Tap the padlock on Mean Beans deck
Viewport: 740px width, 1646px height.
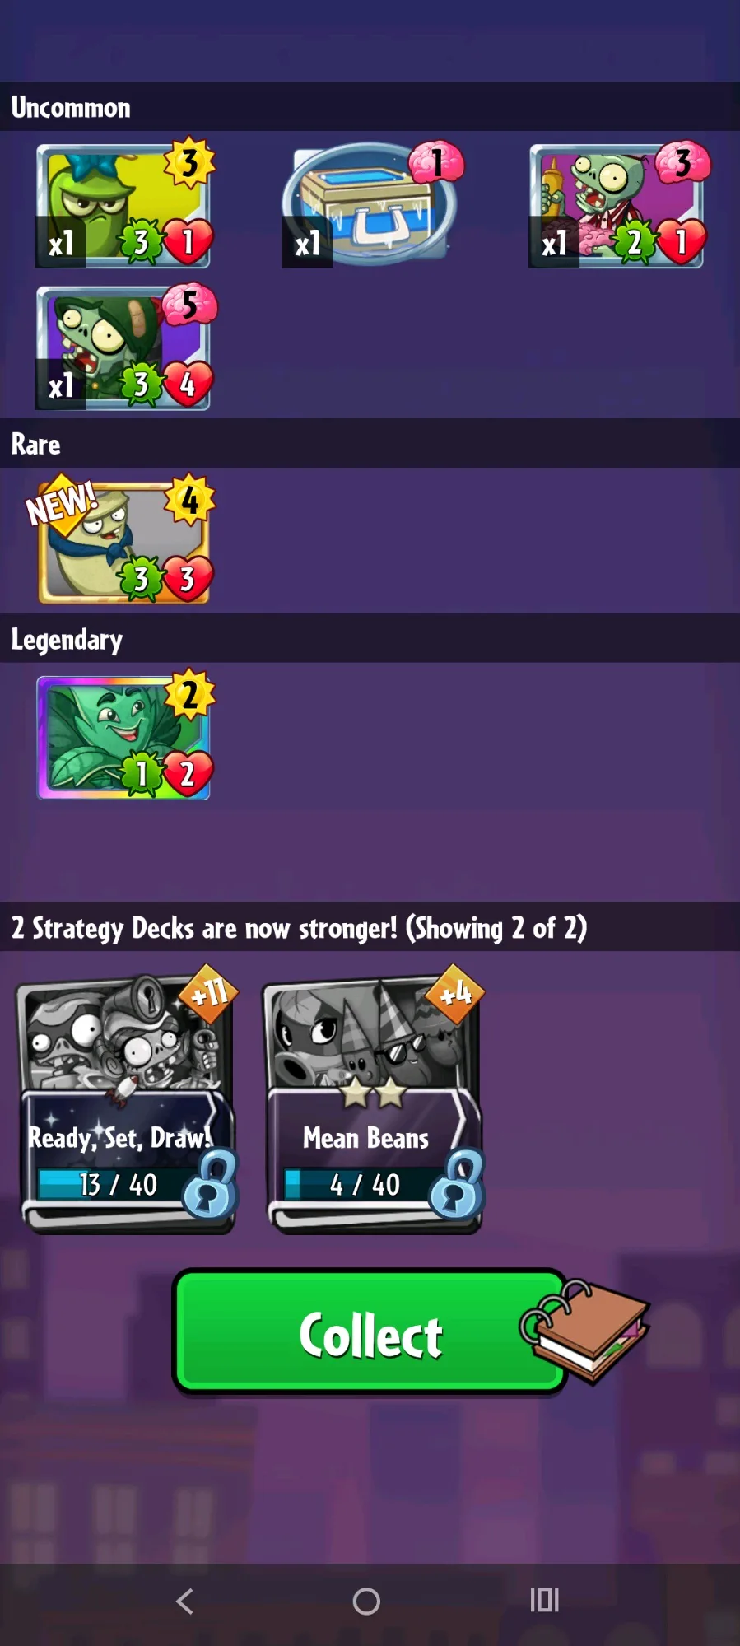[x=457, y=1185]
